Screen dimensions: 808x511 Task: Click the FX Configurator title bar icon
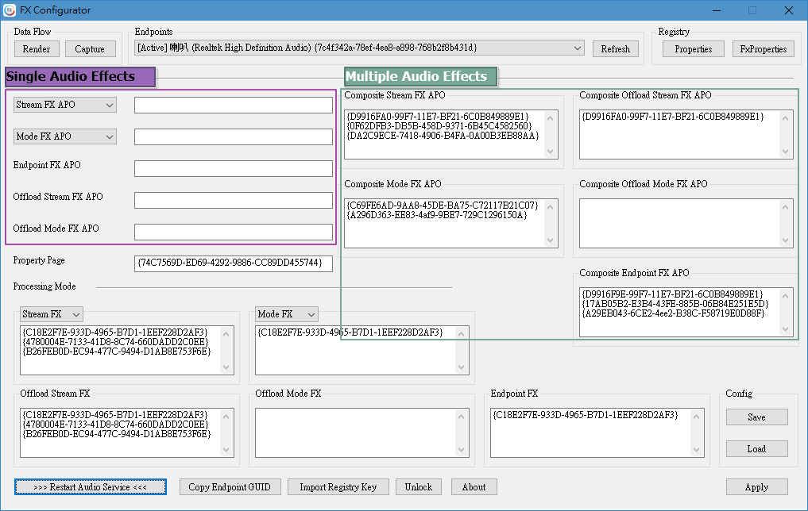(10, 10)
